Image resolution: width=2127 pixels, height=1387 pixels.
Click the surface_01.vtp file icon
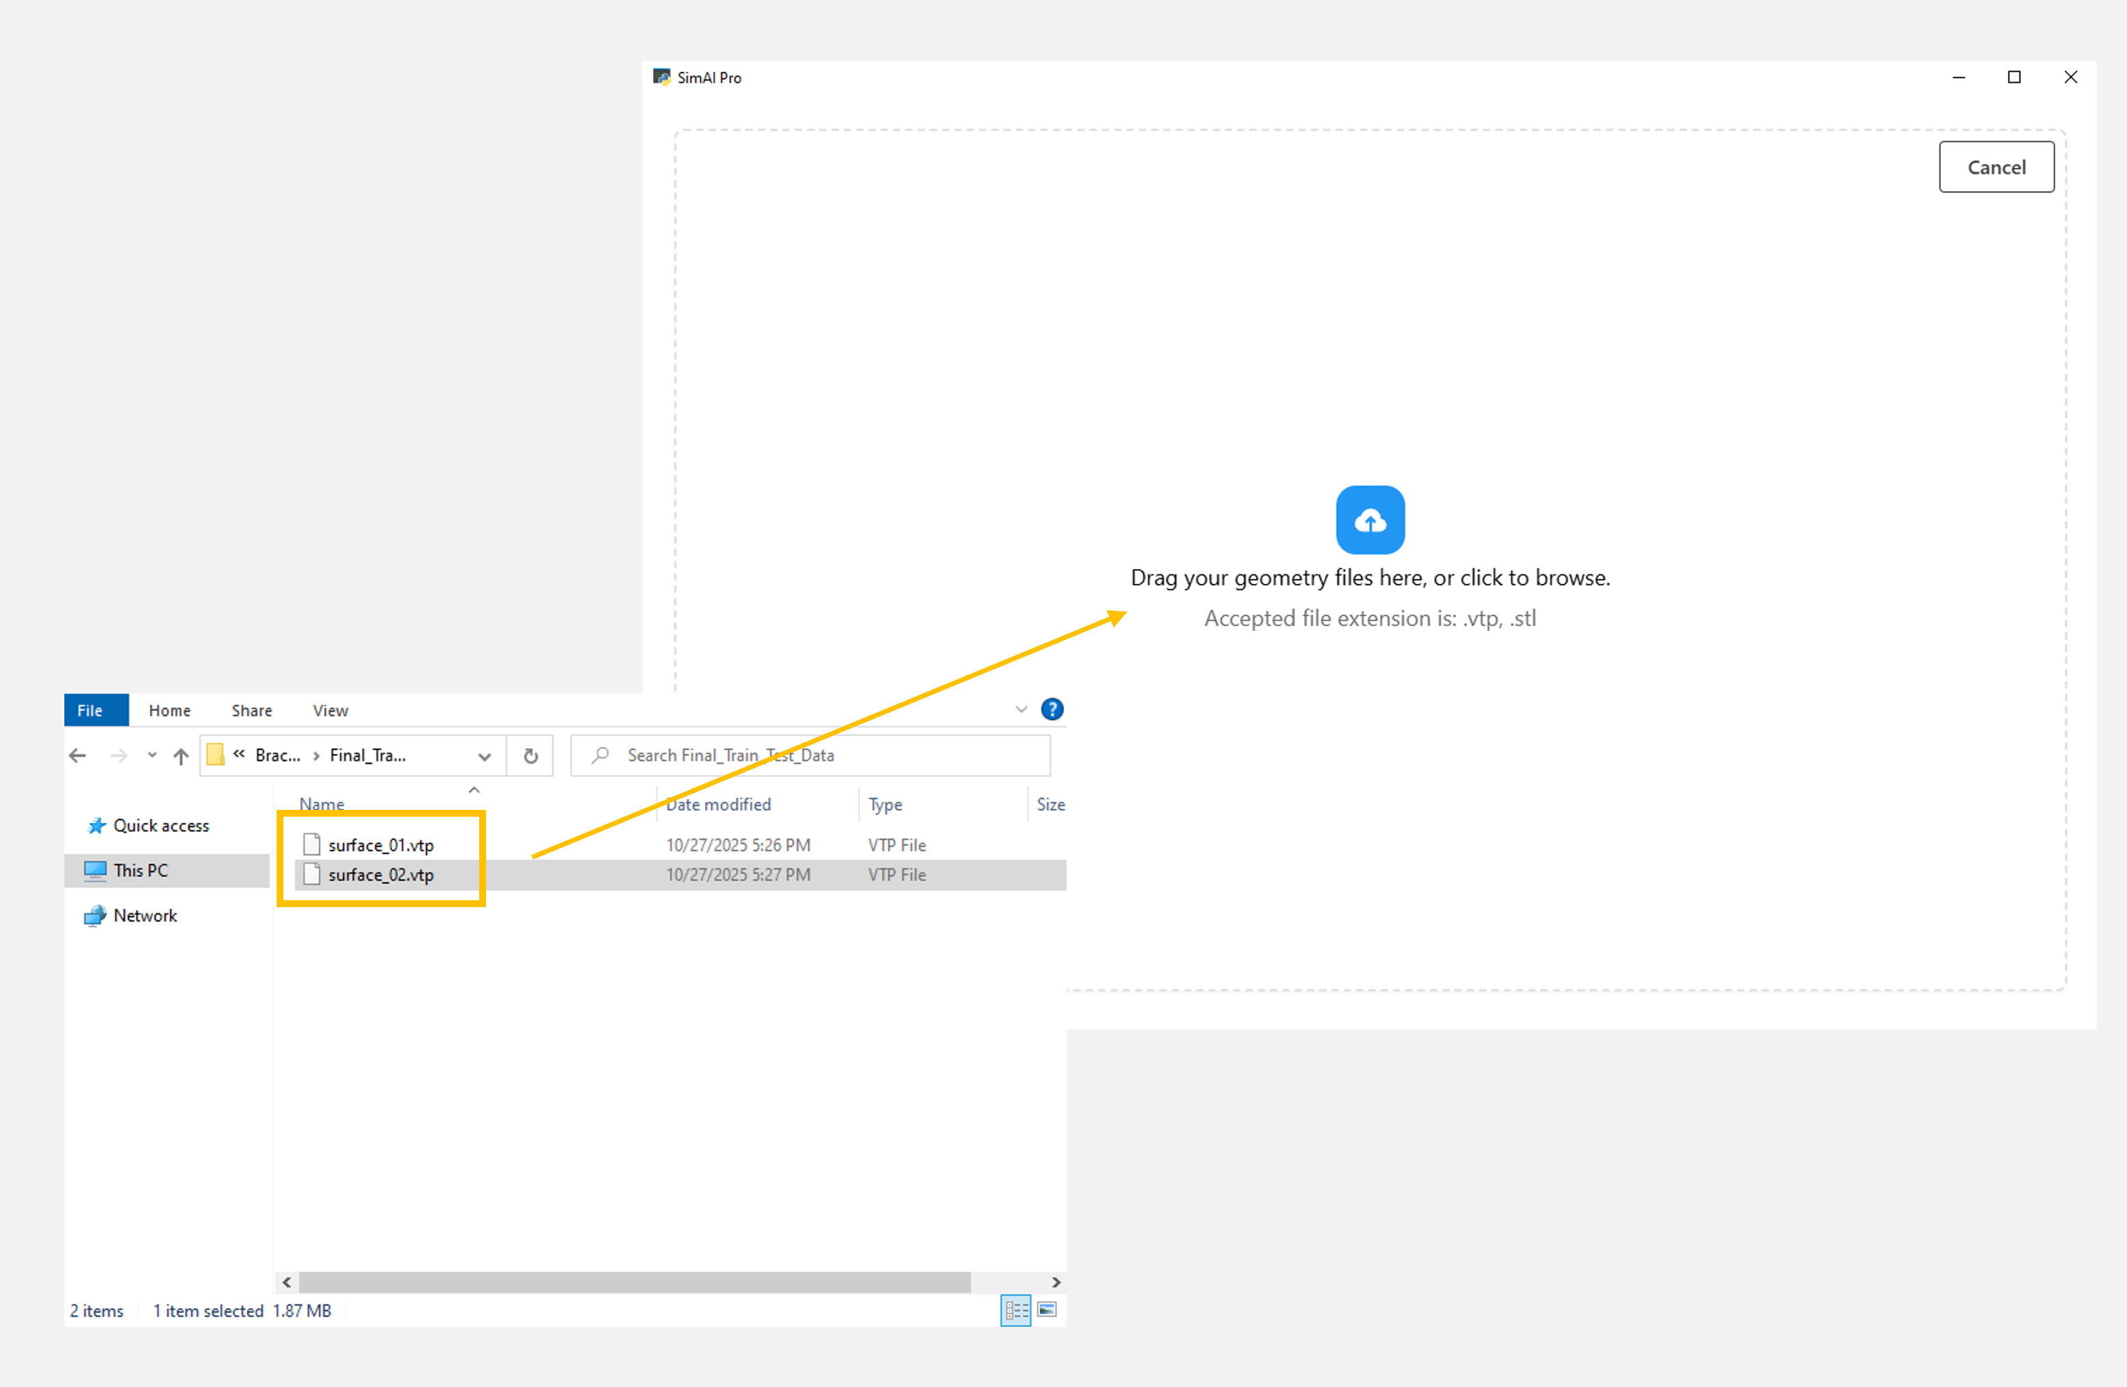tap(312, 843)
